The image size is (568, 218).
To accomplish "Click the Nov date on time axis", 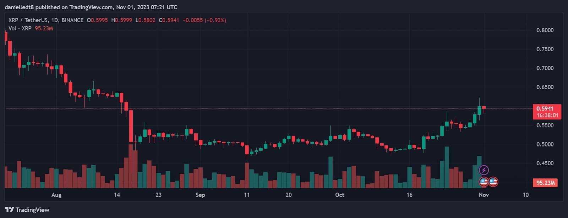I will [484, 195].
